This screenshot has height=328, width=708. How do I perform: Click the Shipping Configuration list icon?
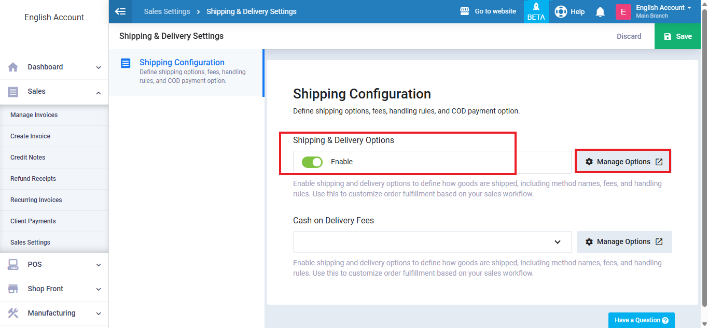point(126,63)
